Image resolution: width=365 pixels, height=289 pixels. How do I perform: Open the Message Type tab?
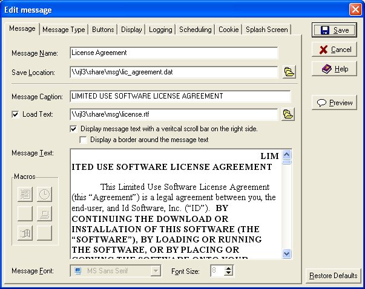pyautogui.click(x=64, y=30)
